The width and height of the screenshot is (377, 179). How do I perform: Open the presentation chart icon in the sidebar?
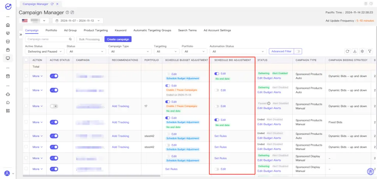pos(8,34)
